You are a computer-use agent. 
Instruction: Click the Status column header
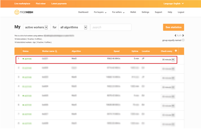click(26, 51)
